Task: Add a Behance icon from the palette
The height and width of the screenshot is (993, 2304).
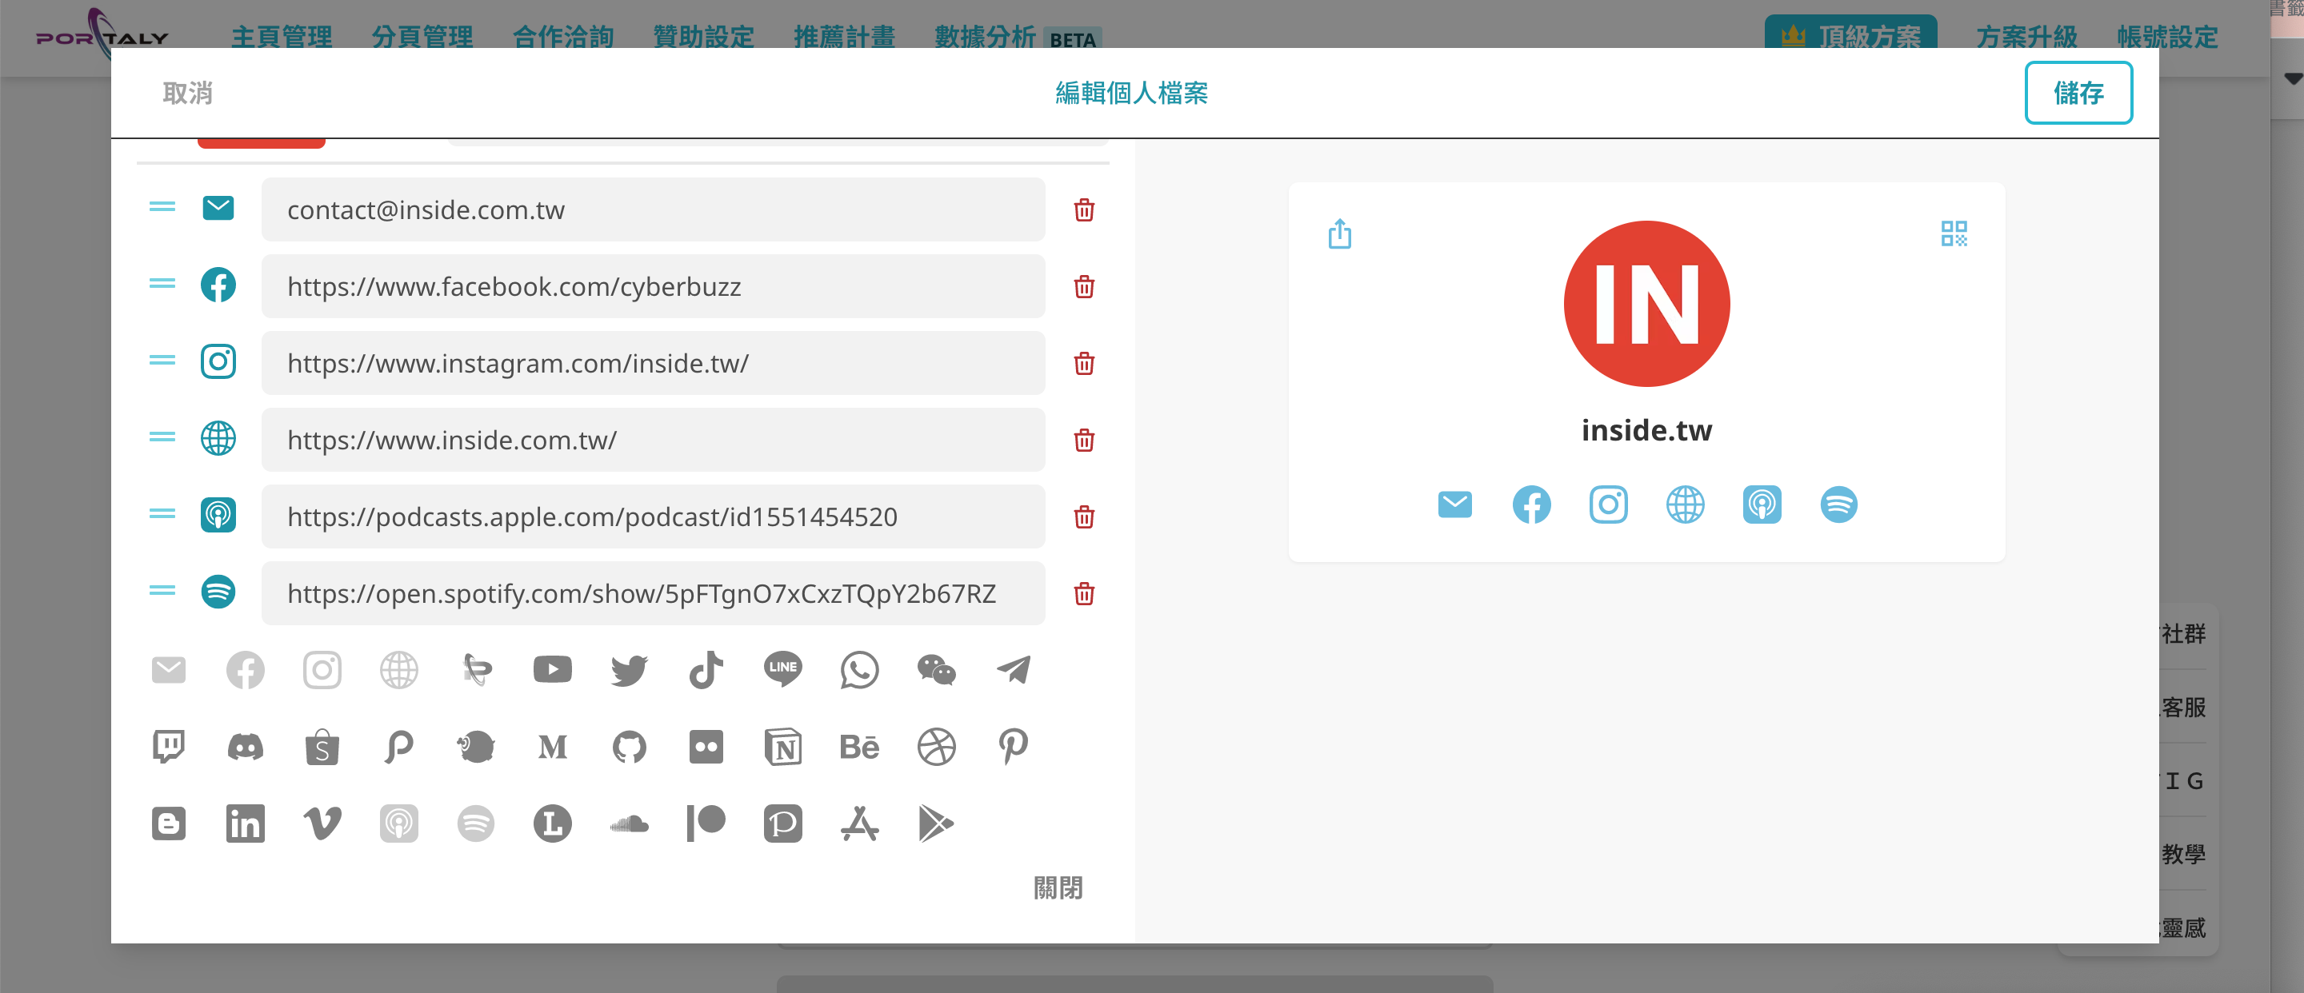Action: click(859, 746)
